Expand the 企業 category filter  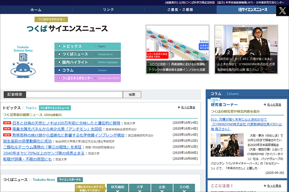click(x=162, y=188)
